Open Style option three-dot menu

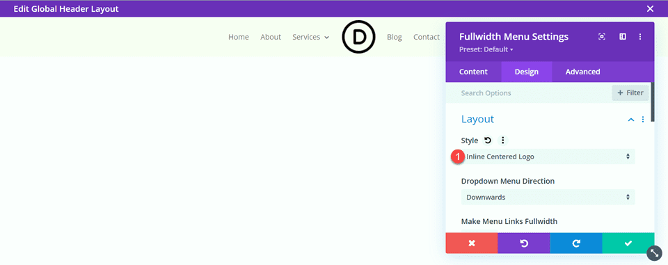[502, 140]
